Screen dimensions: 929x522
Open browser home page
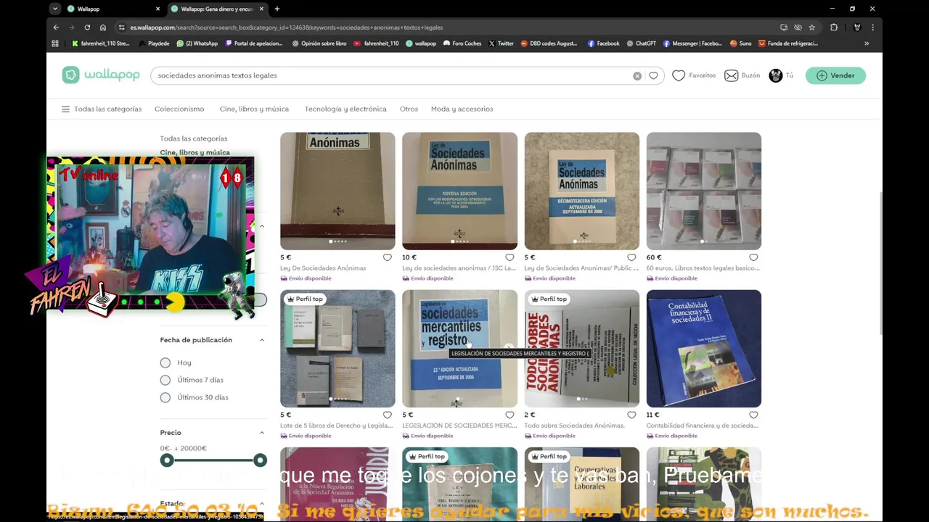(x=103, y=28)
